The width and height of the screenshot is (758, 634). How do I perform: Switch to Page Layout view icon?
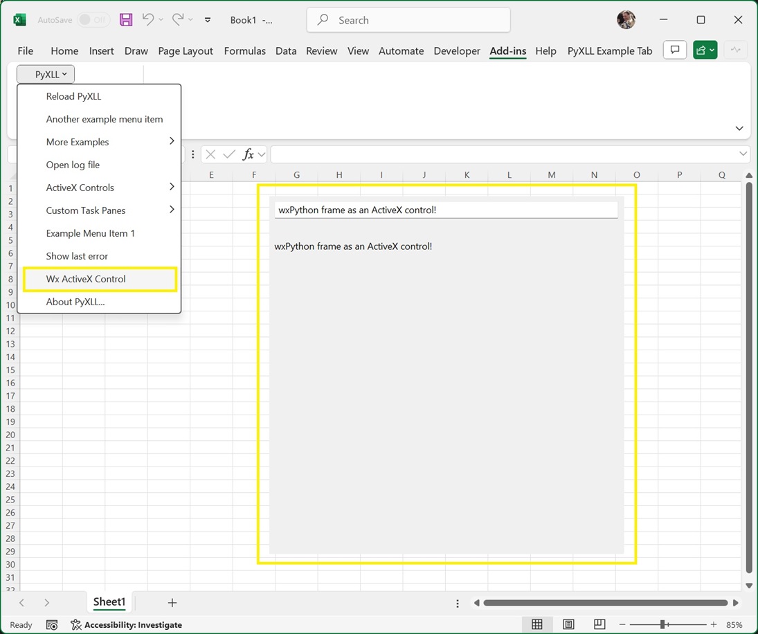click(568, 624)
